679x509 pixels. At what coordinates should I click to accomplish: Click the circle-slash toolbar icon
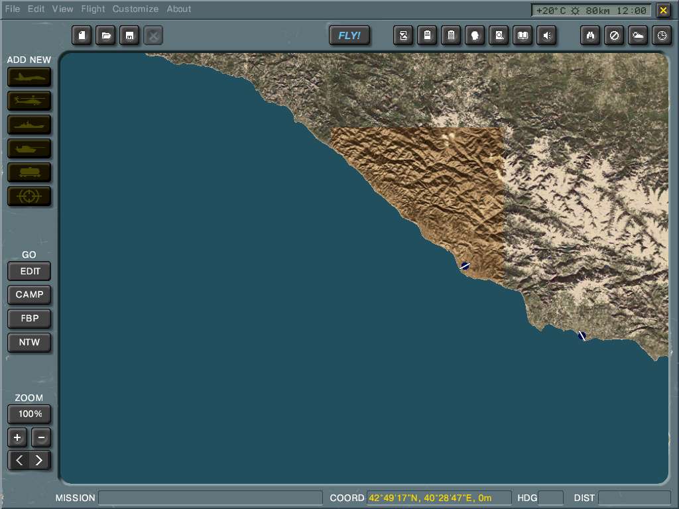pos(614,36)
